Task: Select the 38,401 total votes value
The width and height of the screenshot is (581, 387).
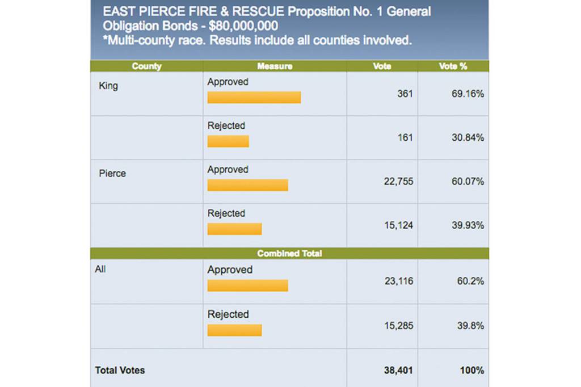Action: (398, 371)
